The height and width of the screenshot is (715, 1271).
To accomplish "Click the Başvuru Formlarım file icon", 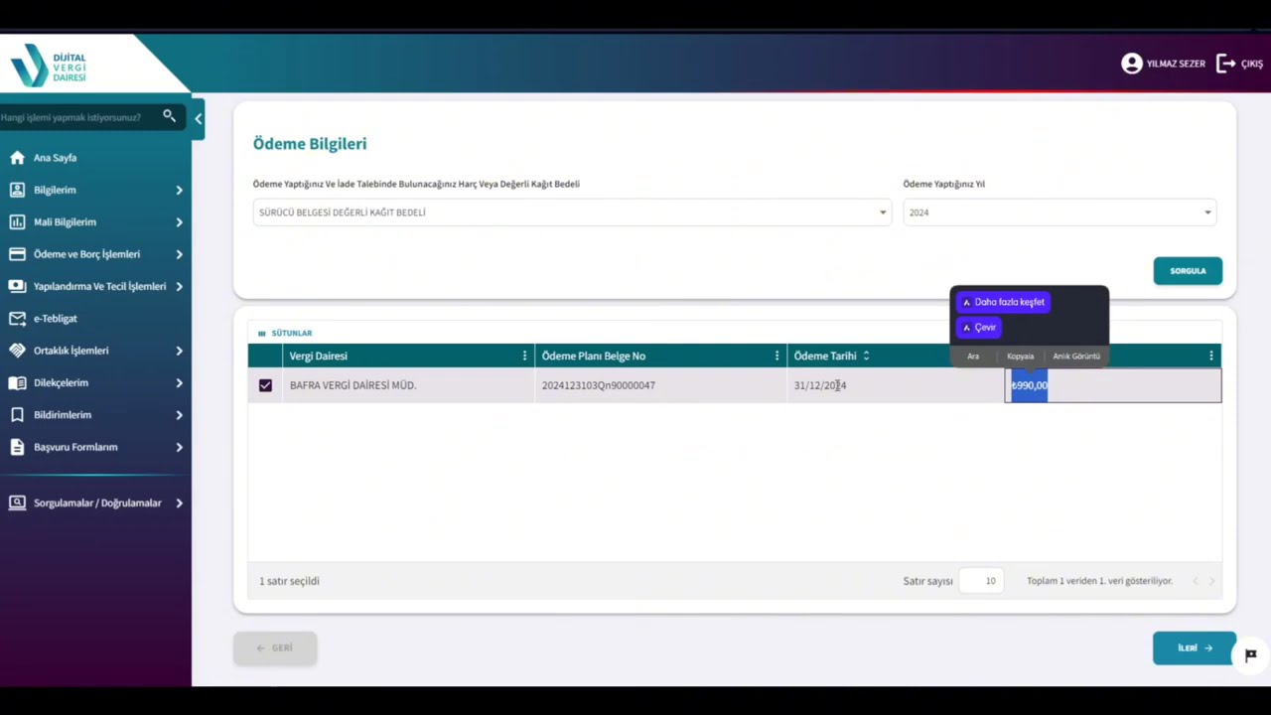I will [x=17, y=447].
